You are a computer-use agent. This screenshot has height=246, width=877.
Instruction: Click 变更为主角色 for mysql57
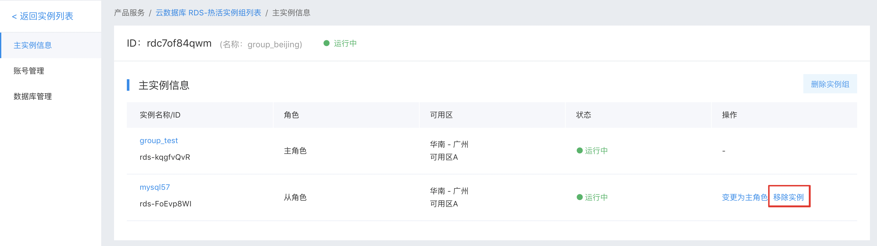(744, 197)
